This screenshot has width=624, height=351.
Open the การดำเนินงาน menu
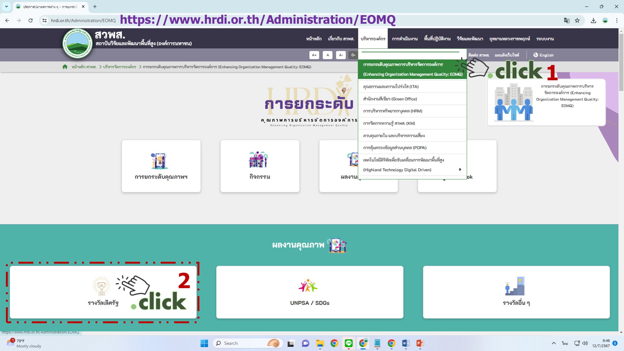point(405,39)
